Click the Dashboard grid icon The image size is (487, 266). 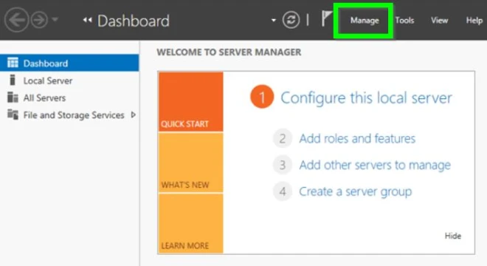pos(13,63)
